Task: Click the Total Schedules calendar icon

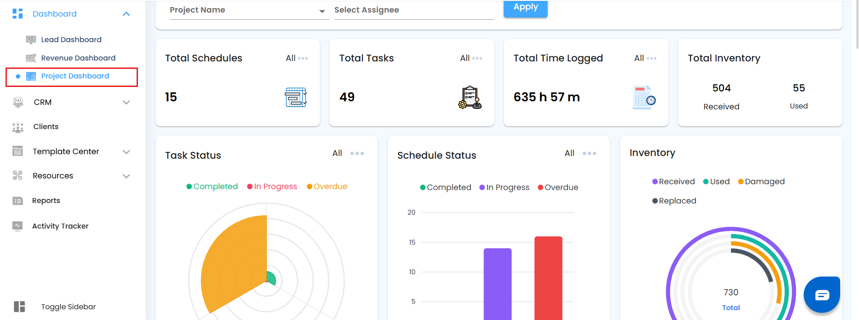Action: point(296,97)
